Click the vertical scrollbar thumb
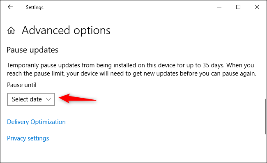This screenshot has width=267, height=163. click(x=265, y=117)
